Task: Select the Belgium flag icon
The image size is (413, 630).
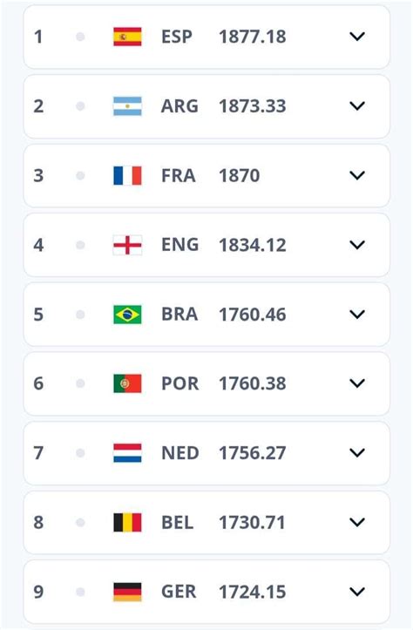Action: [127, 522]
